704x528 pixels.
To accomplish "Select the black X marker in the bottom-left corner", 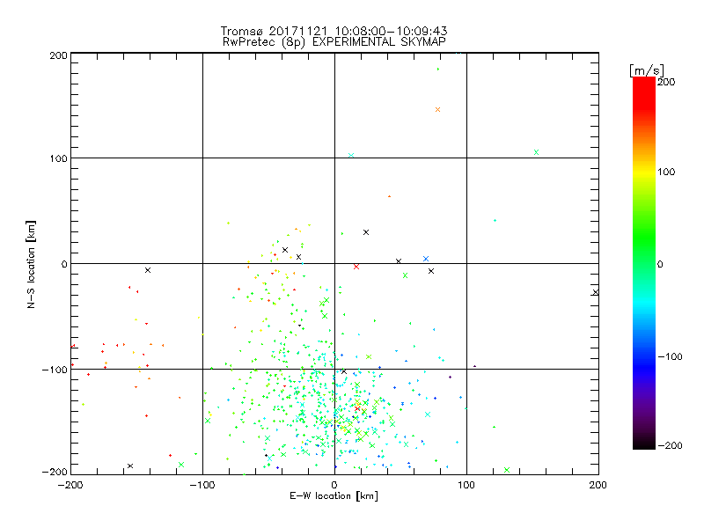I will (x=130, y=466).
